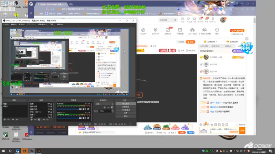Open microphone/Aux settings gear in mixer
This screenshot has width=275, height=154.
point(88,118)
